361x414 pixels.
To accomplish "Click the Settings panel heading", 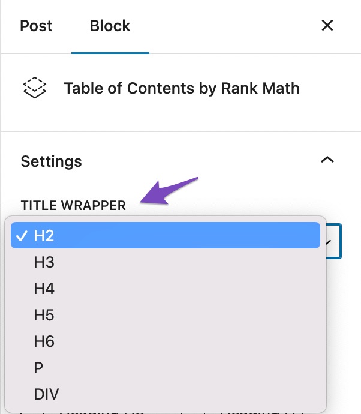I will point(52,161).
